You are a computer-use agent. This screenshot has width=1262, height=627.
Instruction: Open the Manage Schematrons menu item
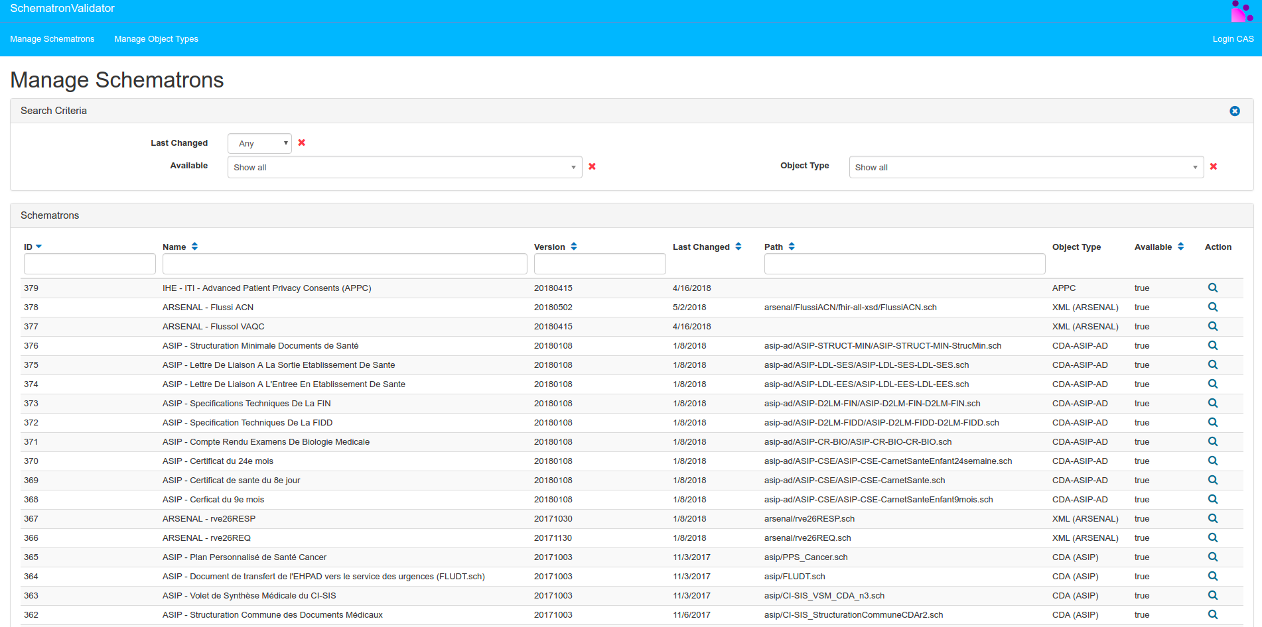[x=52, y=39]
